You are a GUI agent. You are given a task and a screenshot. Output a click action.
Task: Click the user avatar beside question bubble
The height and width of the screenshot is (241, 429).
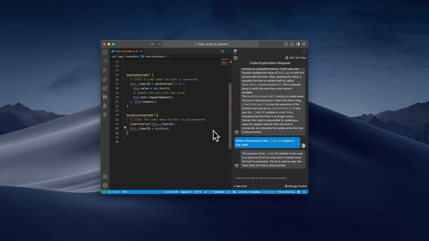(x=303, y=145)
